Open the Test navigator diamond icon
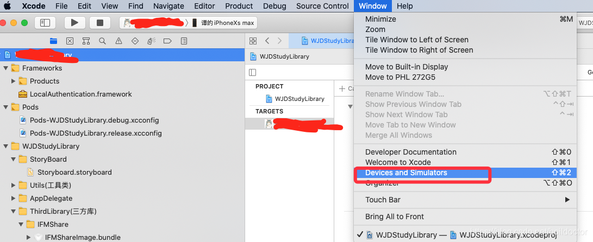Image resolution: width=593 pixels, height=242 pixels. [135, 41]
